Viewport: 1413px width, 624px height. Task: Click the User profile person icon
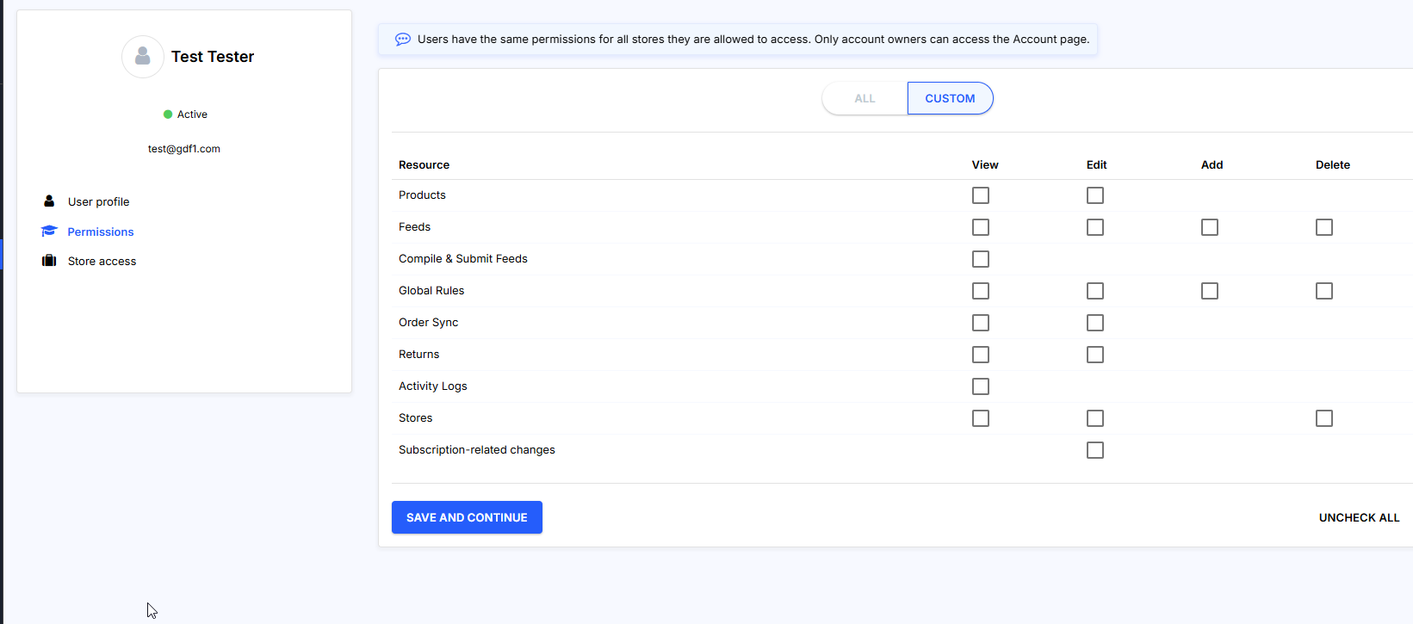tap(49, 201)
